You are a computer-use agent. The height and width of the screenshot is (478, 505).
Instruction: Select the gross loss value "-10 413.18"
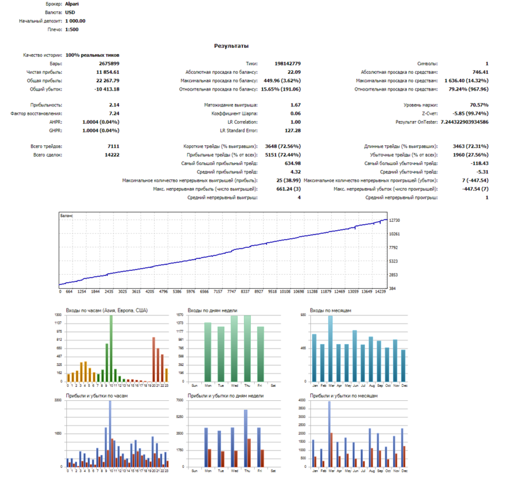tap(106, 89)
